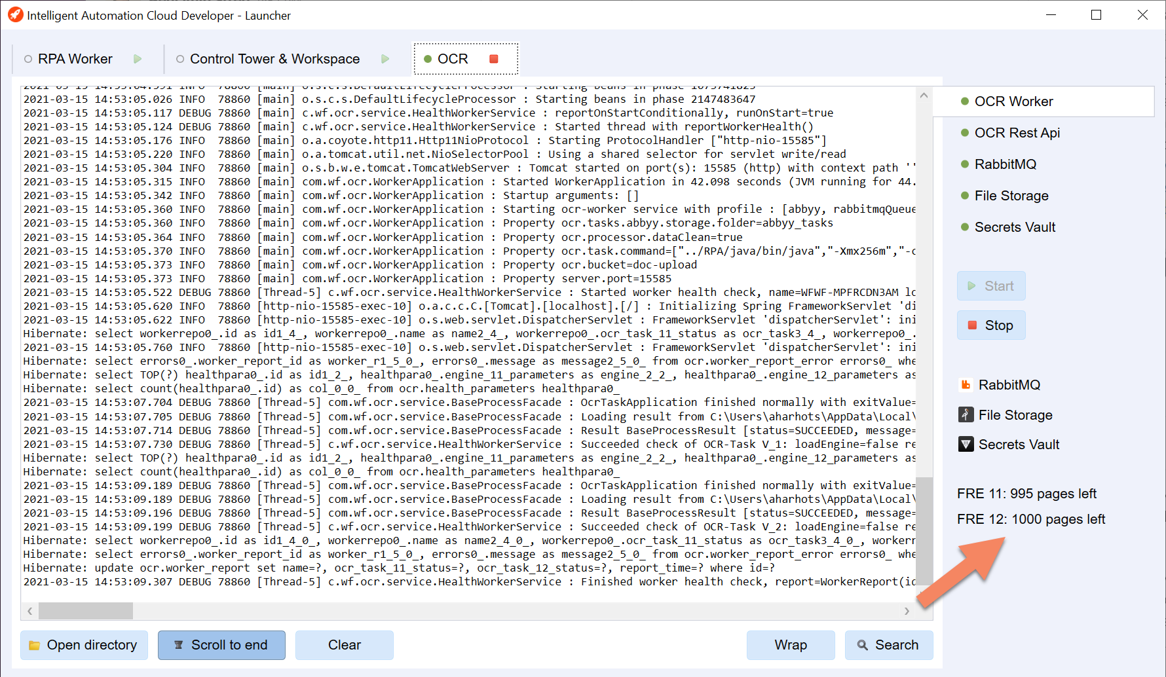Screen dimensions: 1166x677
Task: Click the disabled Start button
Action: pos(991,286)
